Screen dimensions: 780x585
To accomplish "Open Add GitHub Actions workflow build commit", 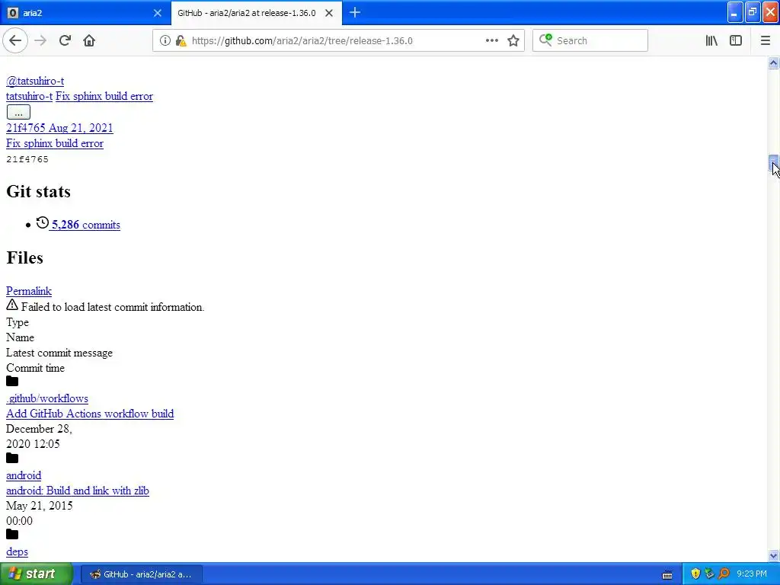I will point(90,414).
